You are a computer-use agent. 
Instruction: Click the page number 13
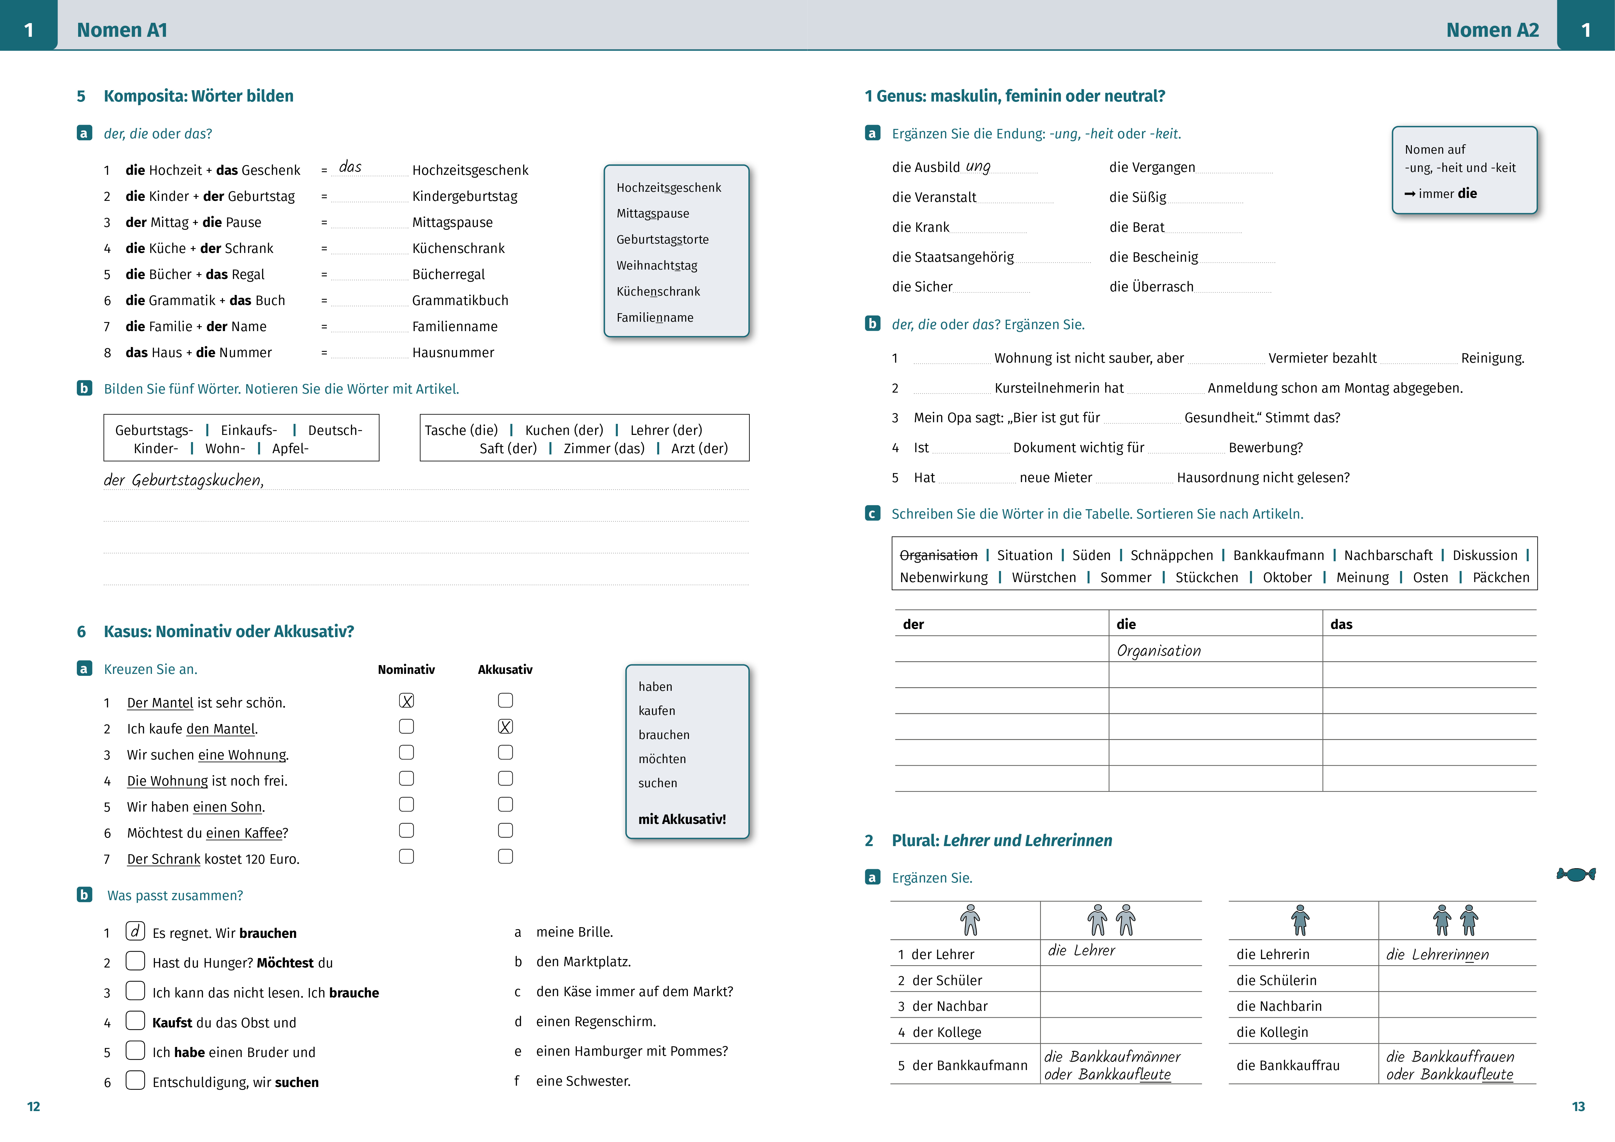coord(1579,1106)
